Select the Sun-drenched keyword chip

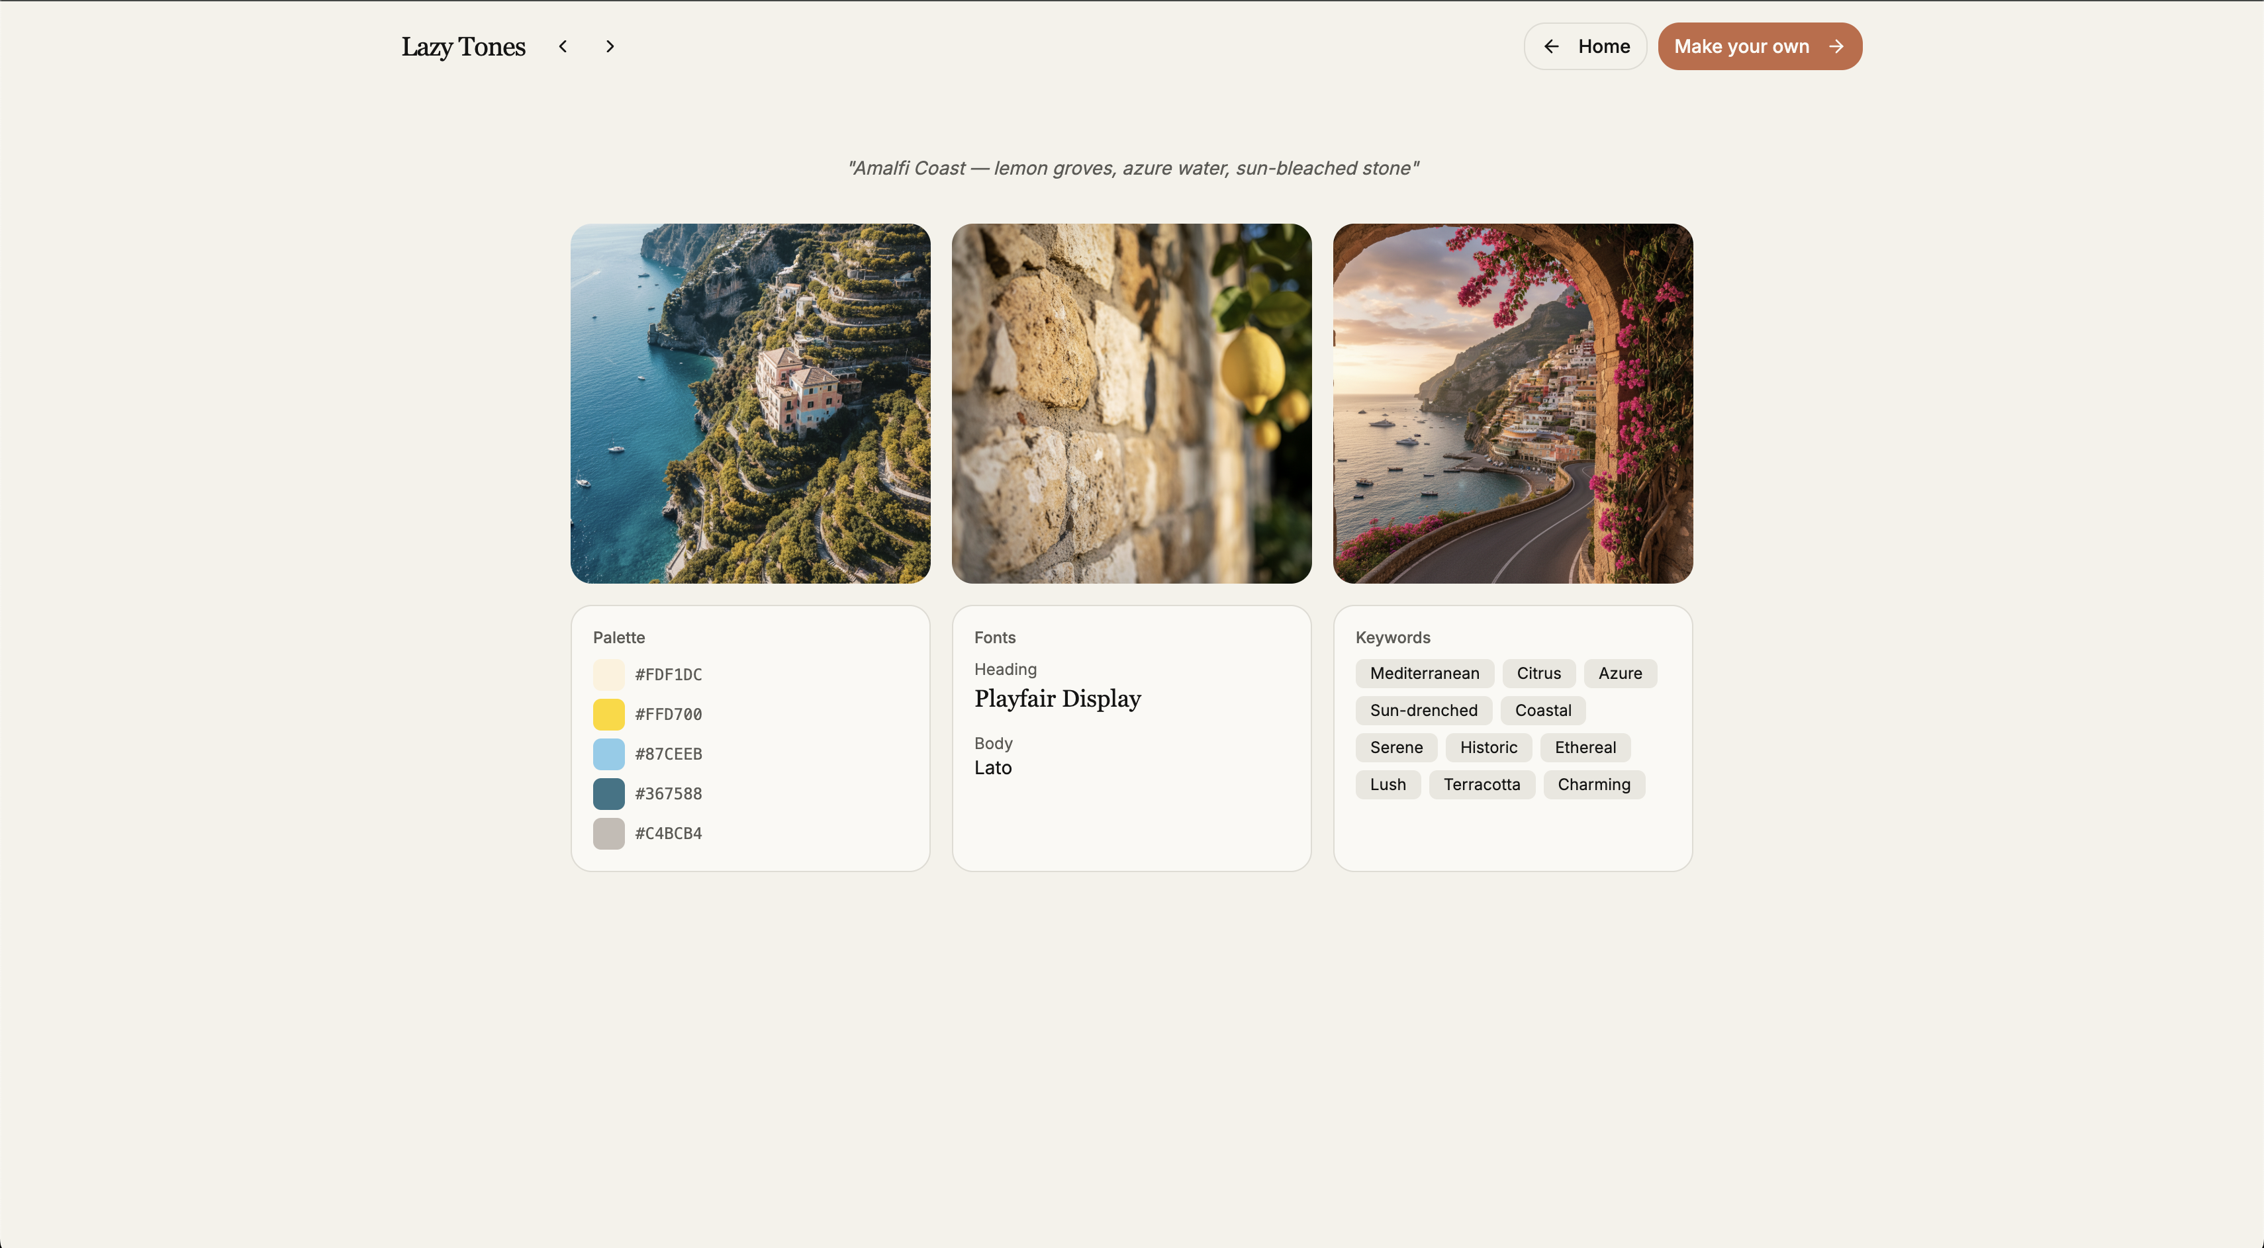click(x=1423, y=709)
